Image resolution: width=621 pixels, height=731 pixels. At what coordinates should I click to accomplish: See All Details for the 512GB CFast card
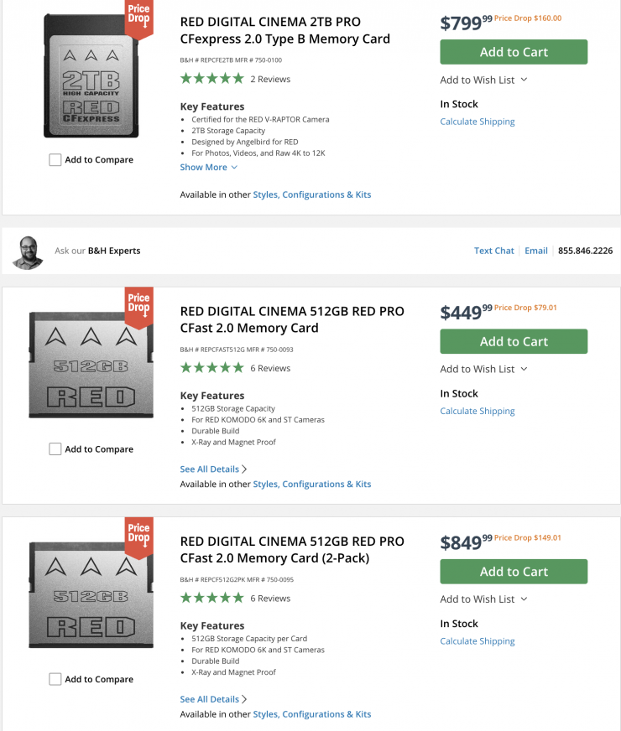coord(213,469)
